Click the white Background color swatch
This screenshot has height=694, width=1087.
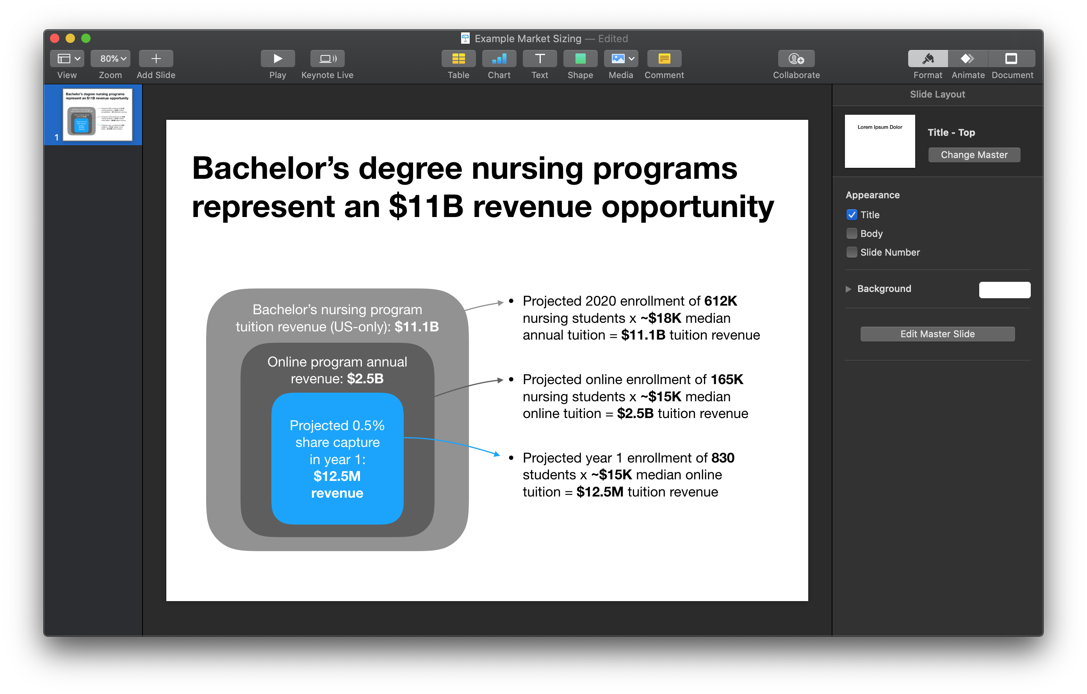coord(1004,290)
